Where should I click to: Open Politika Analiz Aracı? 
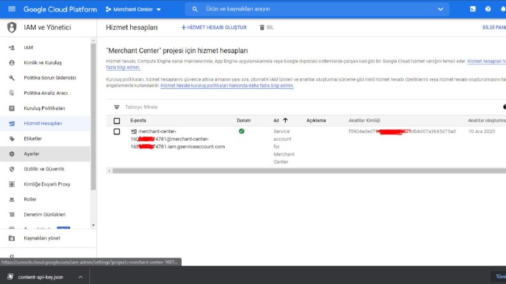(x=46, y=93)
